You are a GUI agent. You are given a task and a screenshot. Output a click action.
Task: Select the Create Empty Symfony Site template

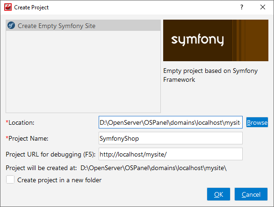click(83, 26)
